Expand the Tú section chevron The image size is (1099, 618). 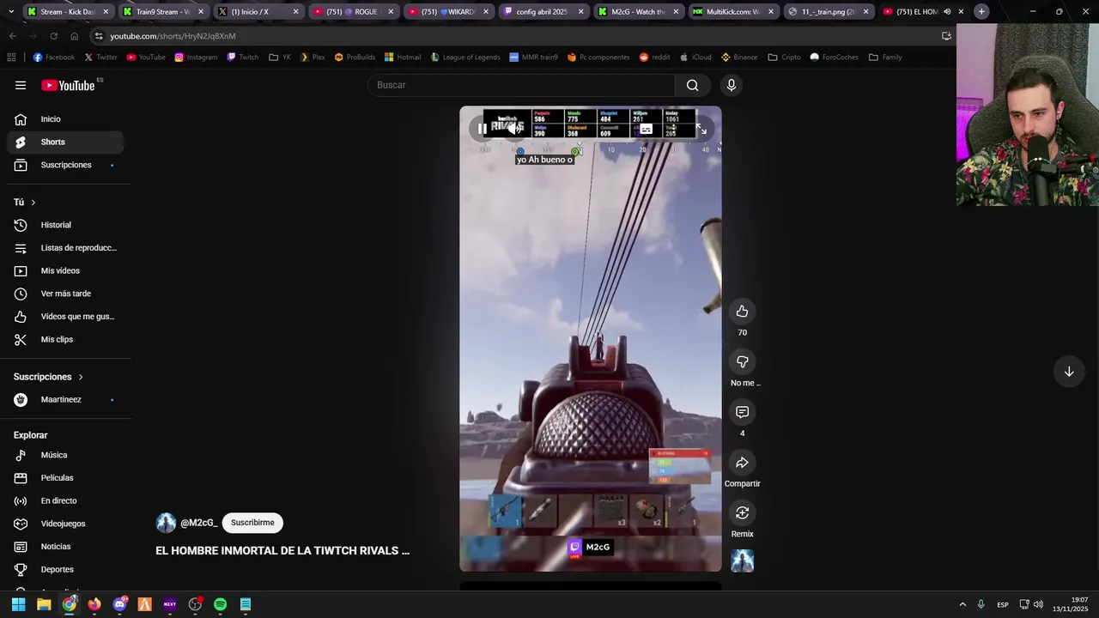(x=33, y=203)
